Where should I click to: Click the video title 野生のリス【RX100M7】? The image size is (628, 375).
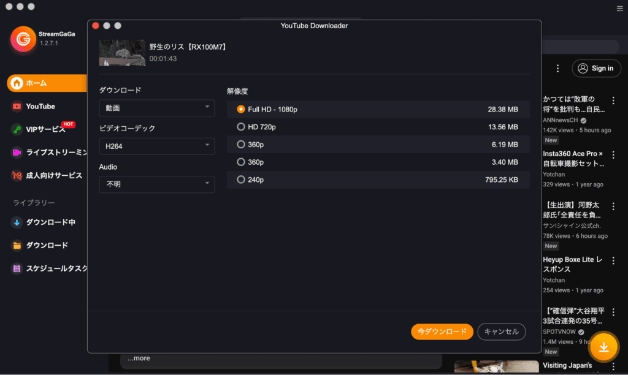[x=189, y=47]
